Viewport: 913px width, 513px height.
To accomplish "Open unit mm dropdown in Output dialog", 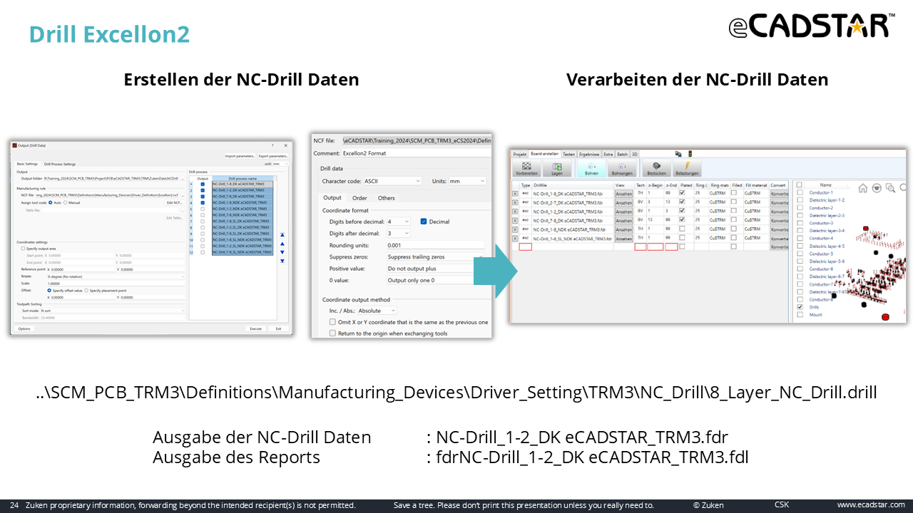I will [x=280, y=164].
